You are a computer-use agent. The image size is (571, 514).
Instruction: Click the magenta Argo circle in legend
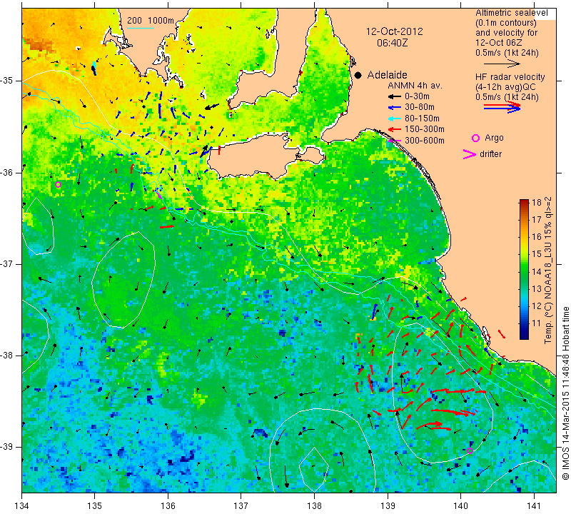point(475,138)
